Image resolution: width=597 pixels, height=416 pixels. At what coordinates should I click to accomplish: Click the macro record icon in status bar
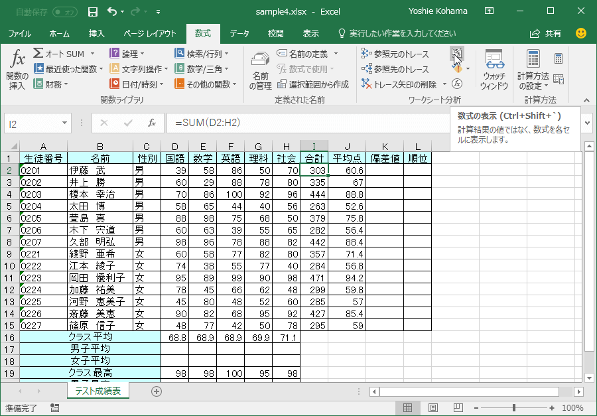click(x=54, y=408)
